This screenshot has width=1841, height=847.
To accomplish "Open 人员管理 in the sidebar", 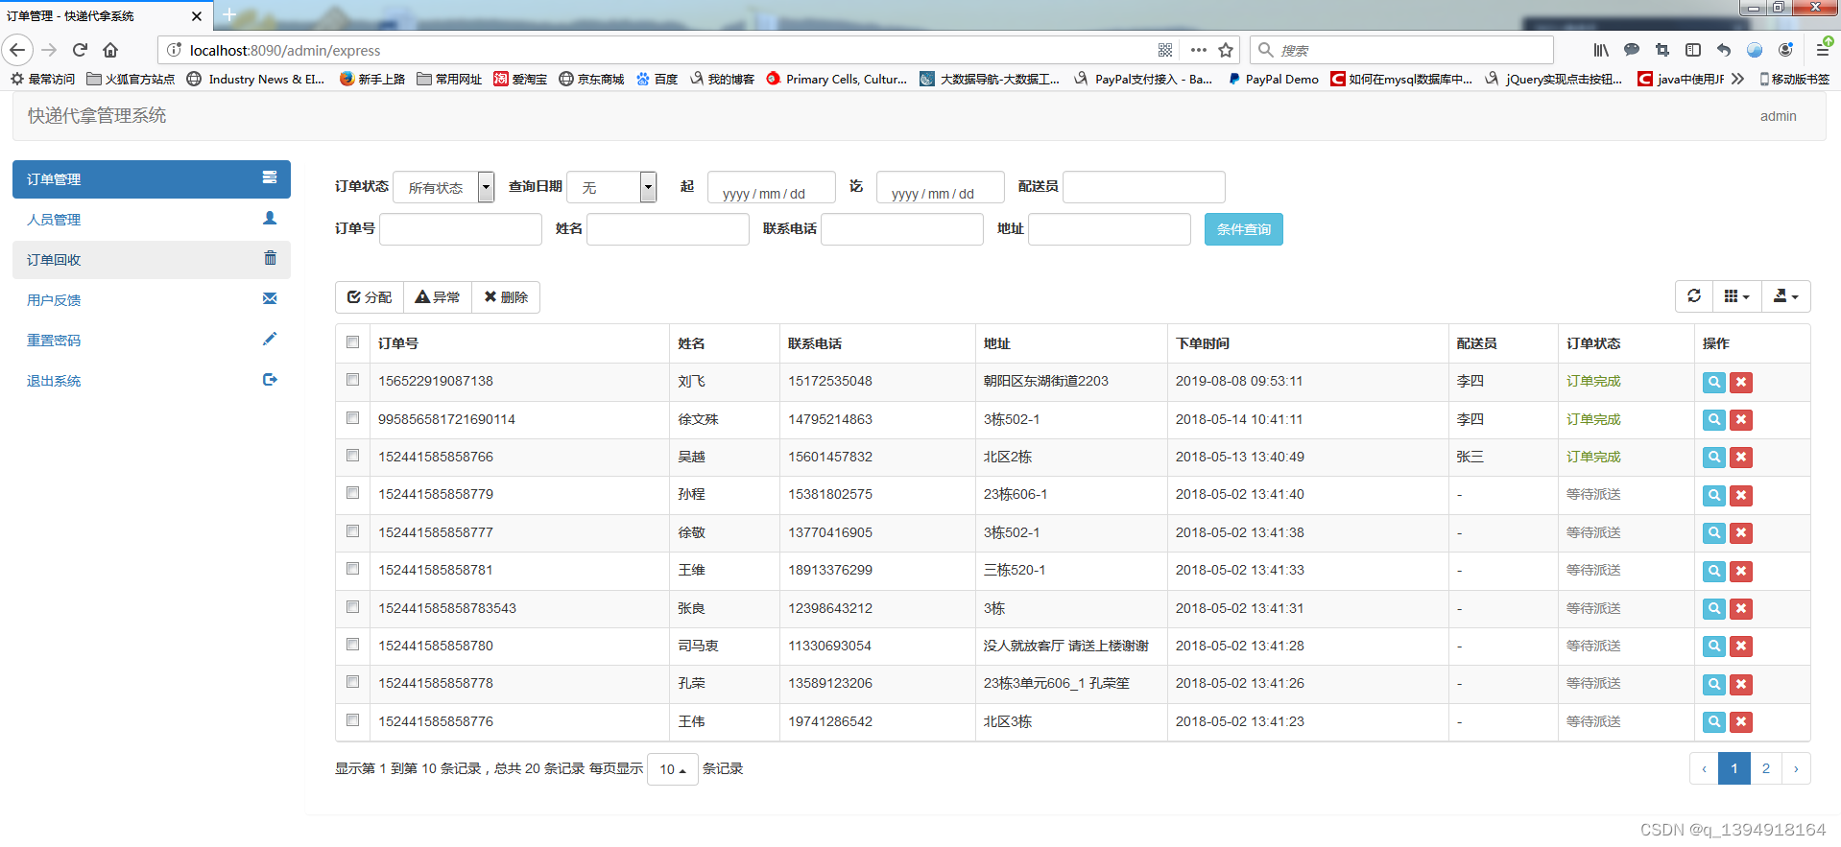I will [152, 220].
